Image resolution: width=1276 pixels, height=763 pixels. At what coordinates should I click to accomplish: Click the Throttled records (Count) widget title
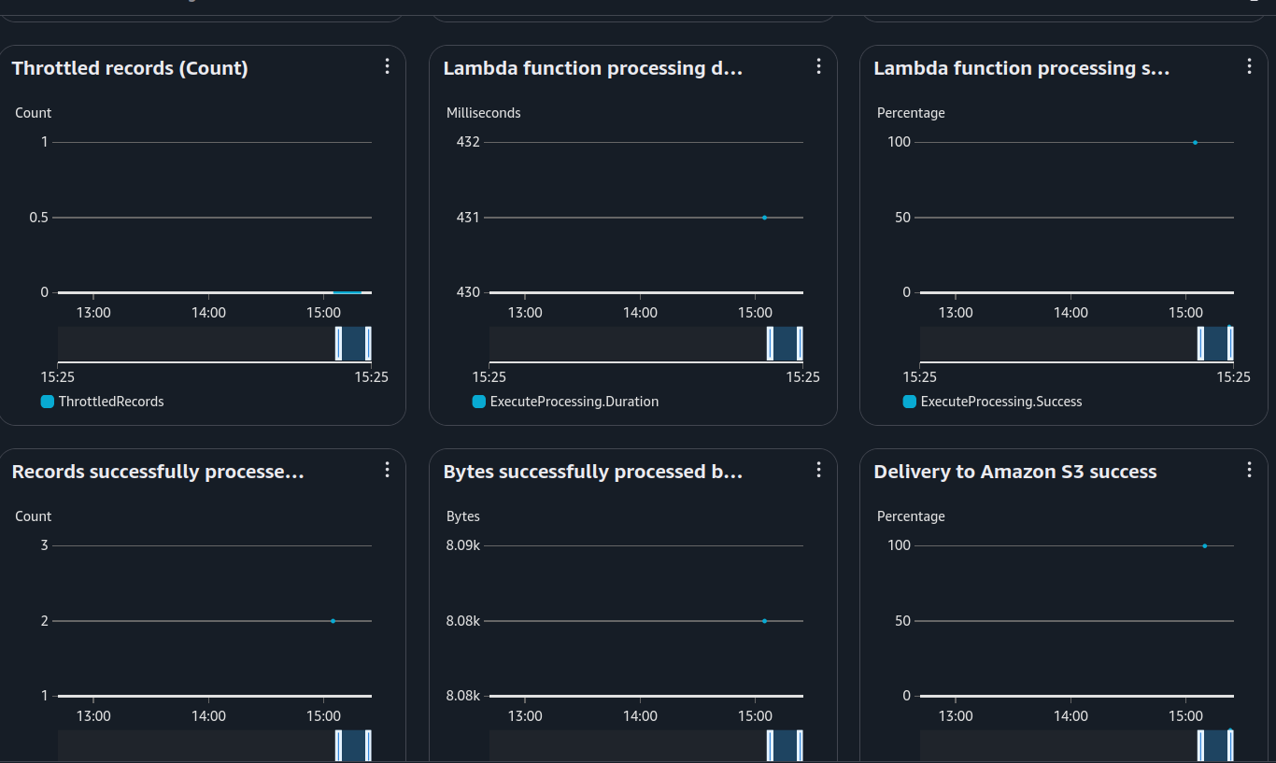129,67
